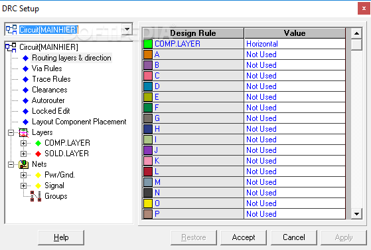371x250 pixels.
Task: Click the dark green swatch for layer F
Action: point(148,108)
